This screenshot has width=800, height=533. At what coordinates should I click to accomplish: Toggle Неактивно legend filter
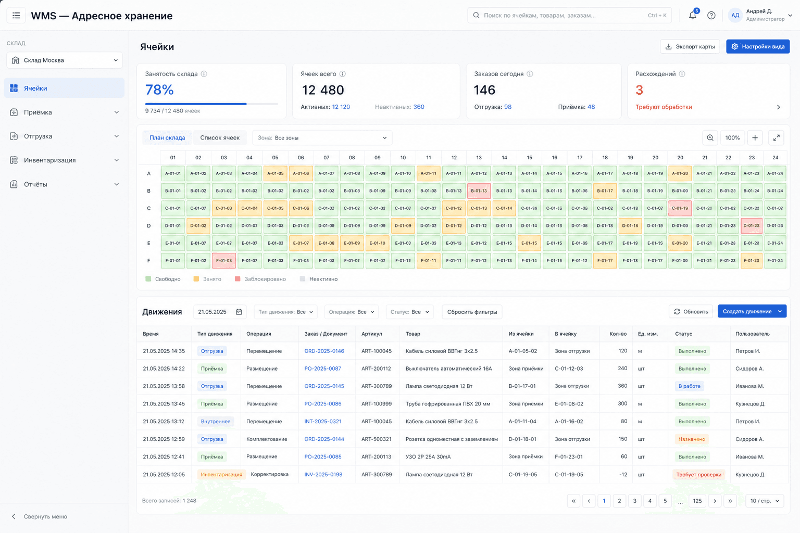coord(319,279)
